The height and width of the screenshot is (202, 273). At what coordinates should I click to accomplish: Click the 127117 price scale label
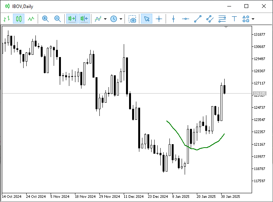pyautogui.click(x=259, y=83)
